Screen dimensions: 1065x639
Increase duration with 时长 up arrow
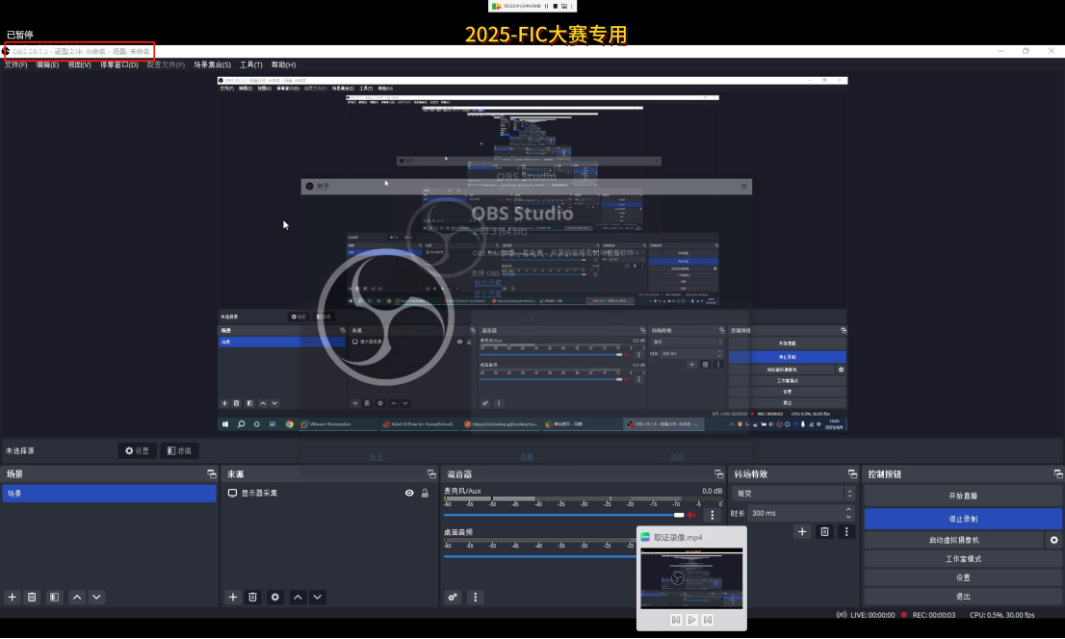(848, 509)
